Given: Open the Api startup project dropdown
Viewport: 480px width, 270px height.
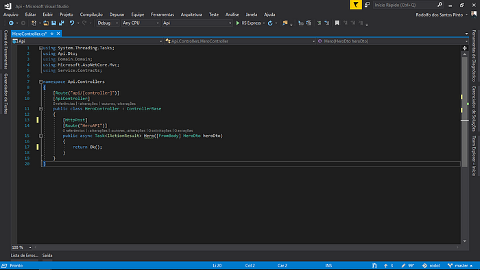Looking at the screenshot, I should (197, 23).
